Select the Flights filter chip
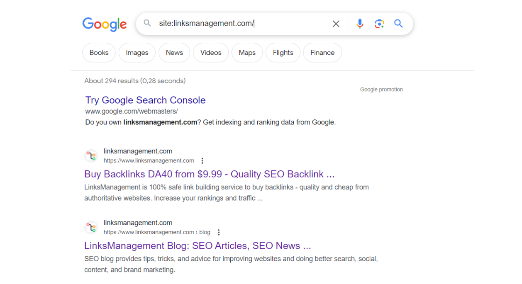The height and width of the screenshot is (284, 522). click(283, 53)
